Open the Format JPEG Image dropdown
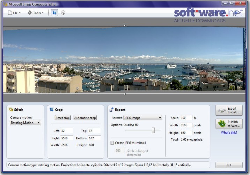Image resolution: width=250 pixels, height=175 pixels. coord(143,118)
